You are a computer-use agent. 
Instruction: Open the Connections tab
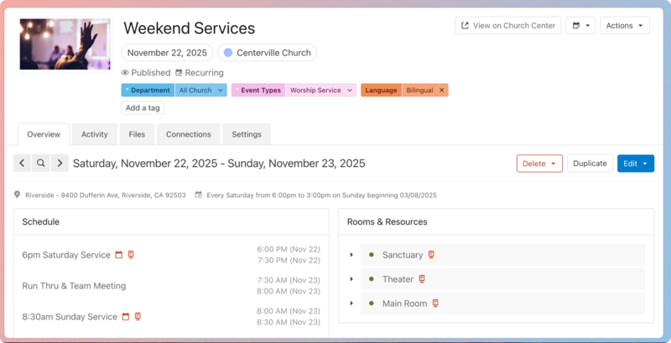tap(188, 134)
